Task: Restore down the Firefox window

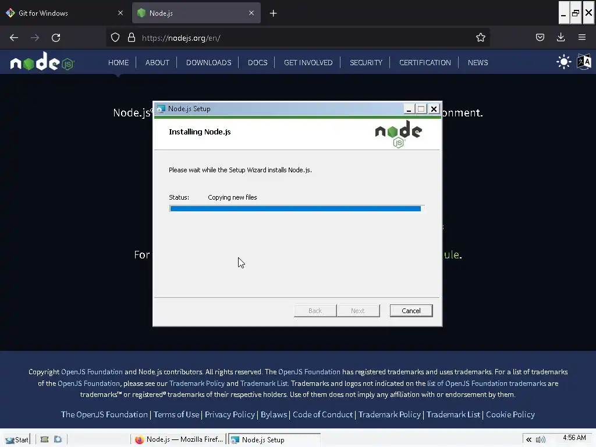Action: [x=576, y=13]
